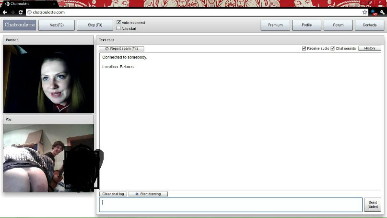387x218 pixels.
Task: Open the Profile page
Action: tap(306, 25)
